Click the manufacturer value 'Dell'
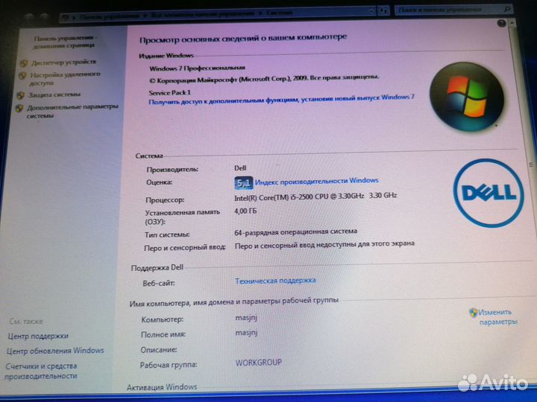 tap(240, 168)
